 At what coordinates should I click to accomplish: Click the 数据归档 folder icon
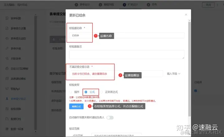(x=7, y=119)
